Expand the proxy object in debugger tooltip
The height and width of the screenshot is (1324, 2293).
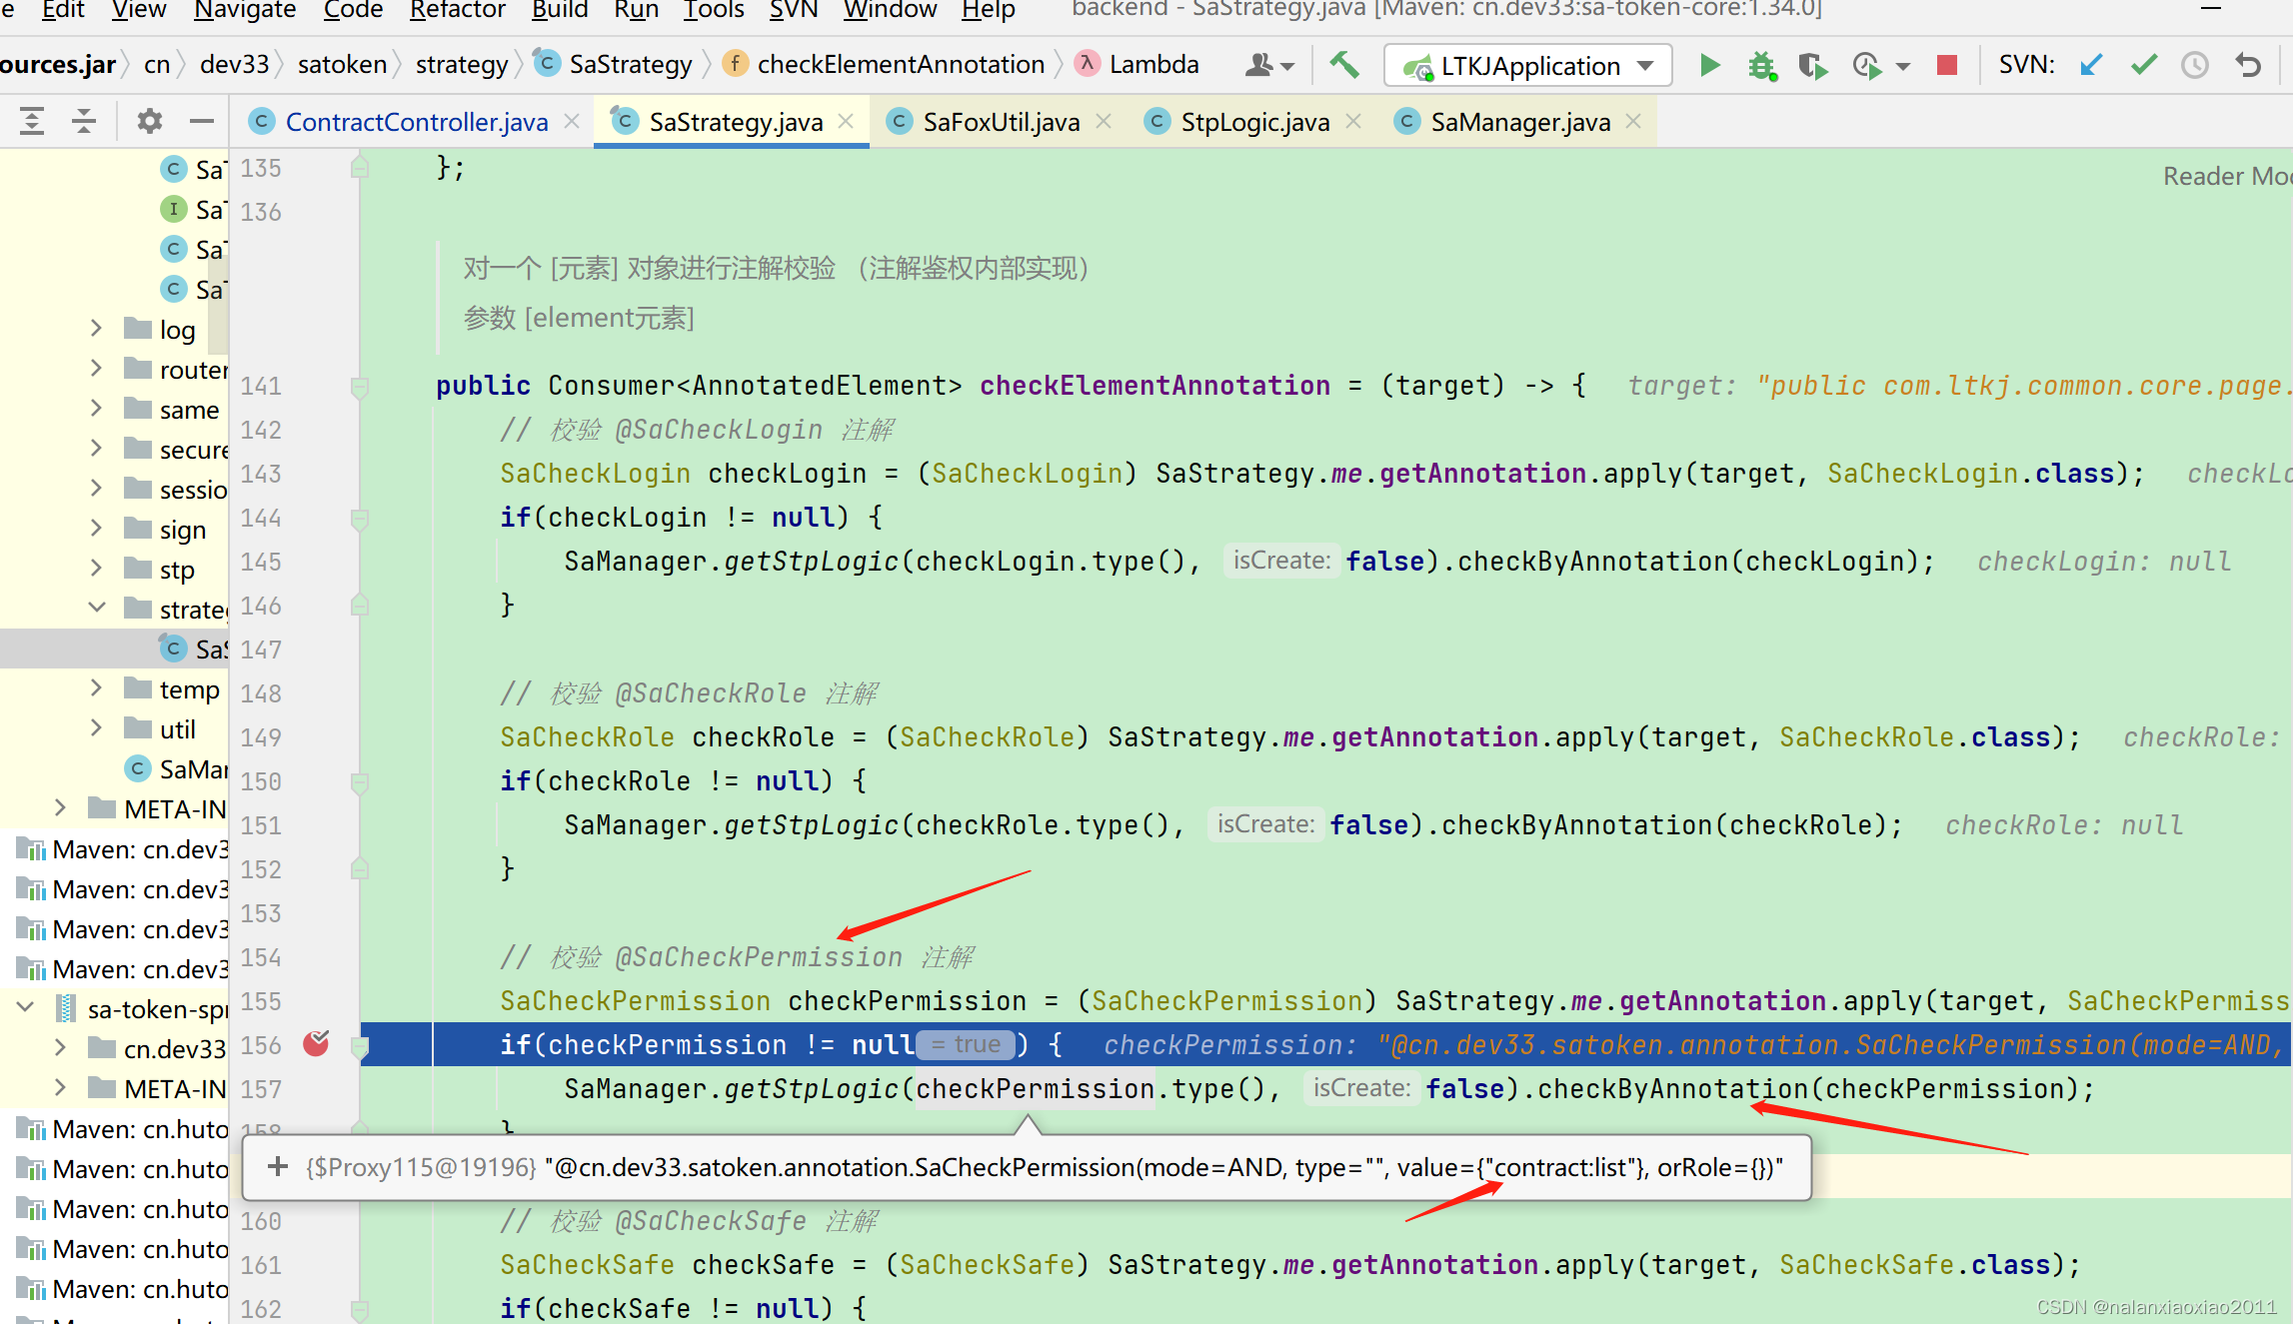click(278, 1166)
